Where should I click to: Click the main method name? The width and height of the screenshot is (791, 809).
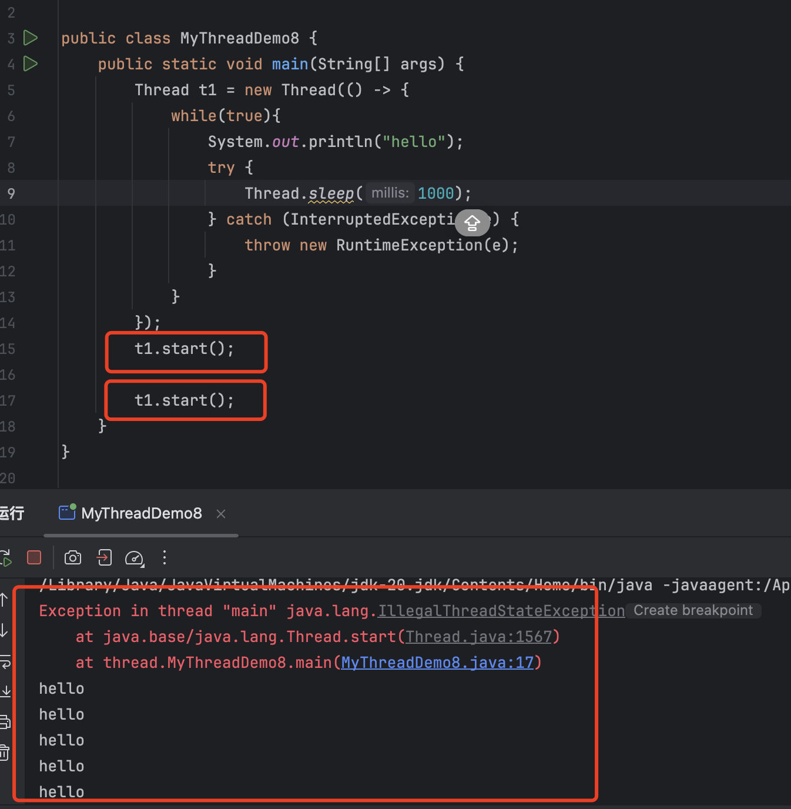290,64
